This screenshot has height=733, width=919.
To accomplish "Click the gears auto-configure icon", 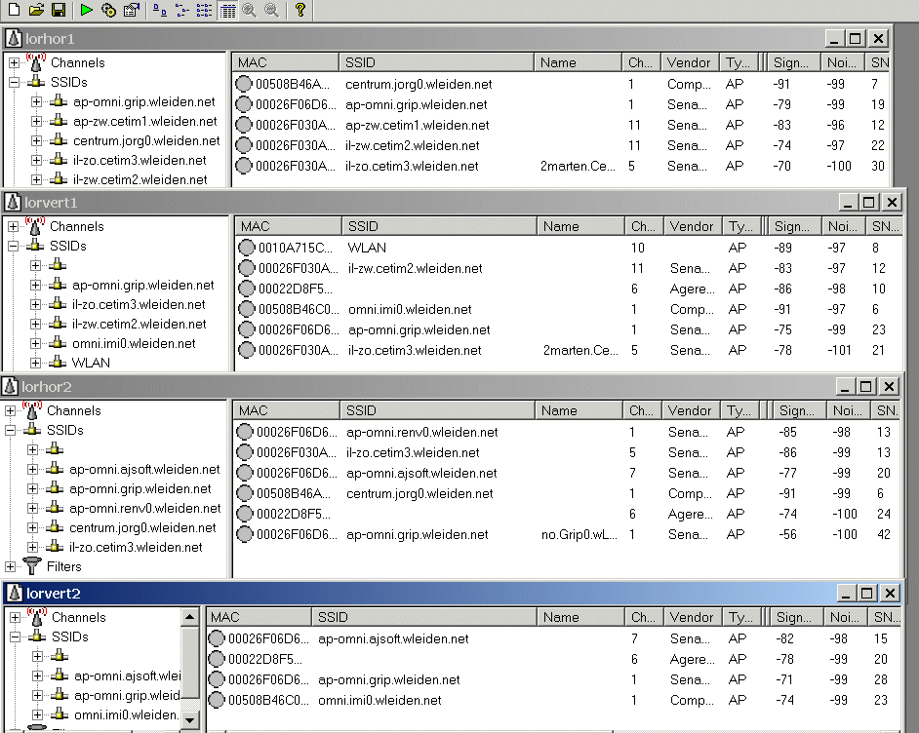I will click(x=109, y=10).
